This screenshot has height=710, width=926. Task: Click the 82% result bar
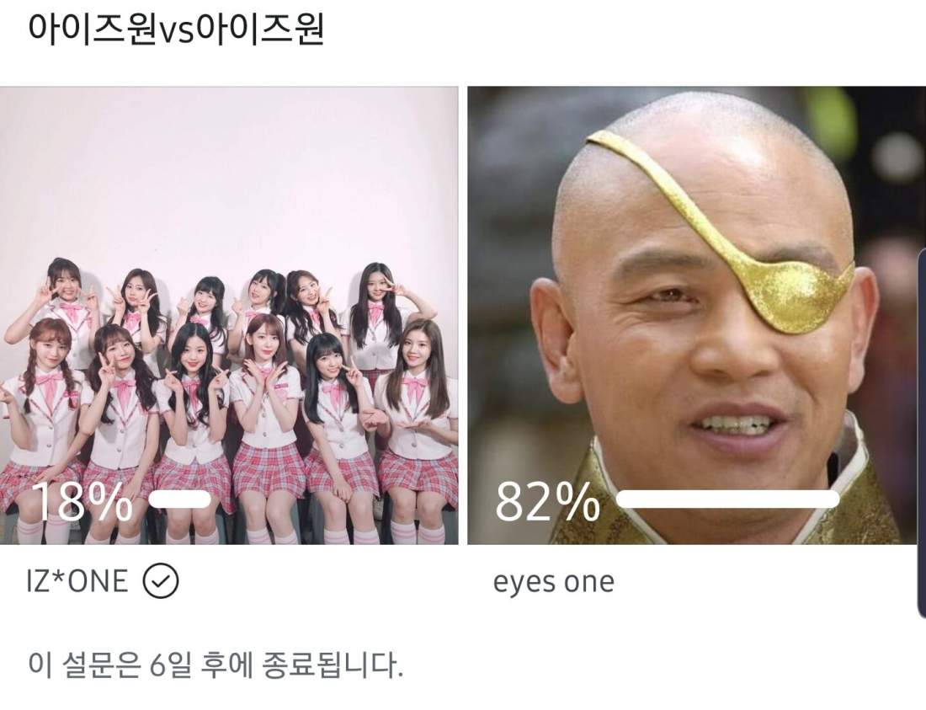(727, 499)
